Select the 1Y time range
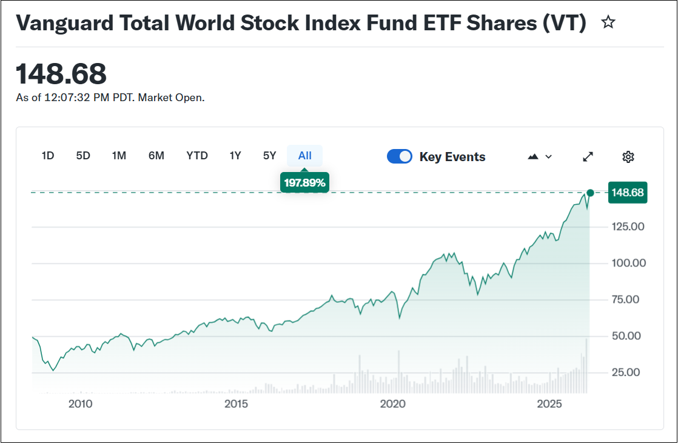 [x=235, y=156]
